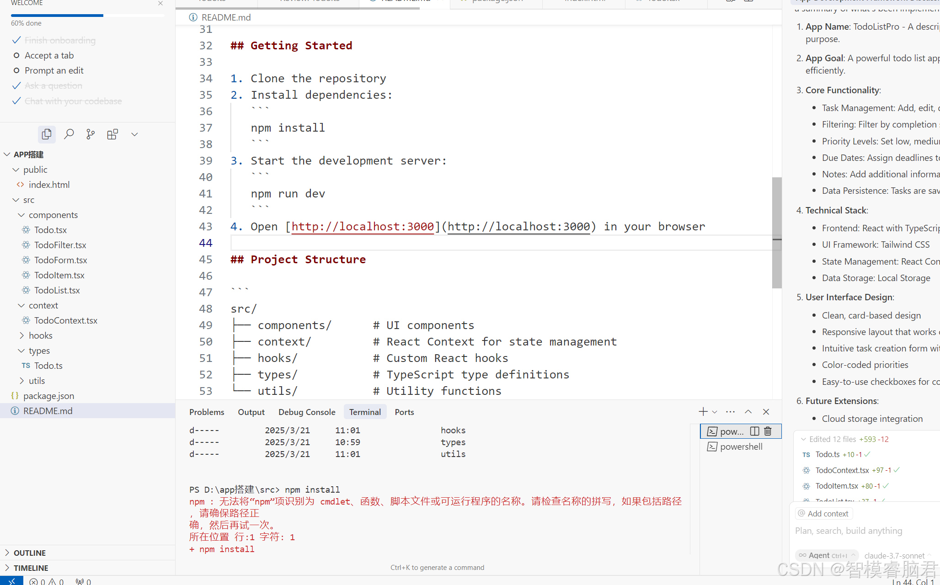Create a new terminal with the plus icon
Viewport: 940px width, 585px height.
[703, 412]
